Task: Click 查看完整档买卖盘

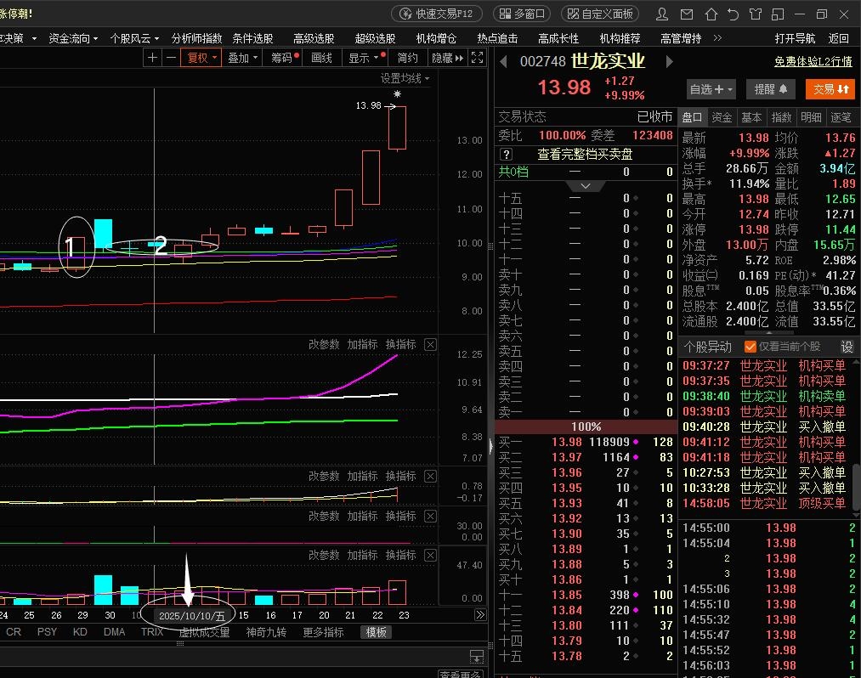Action: coord(584,155)
